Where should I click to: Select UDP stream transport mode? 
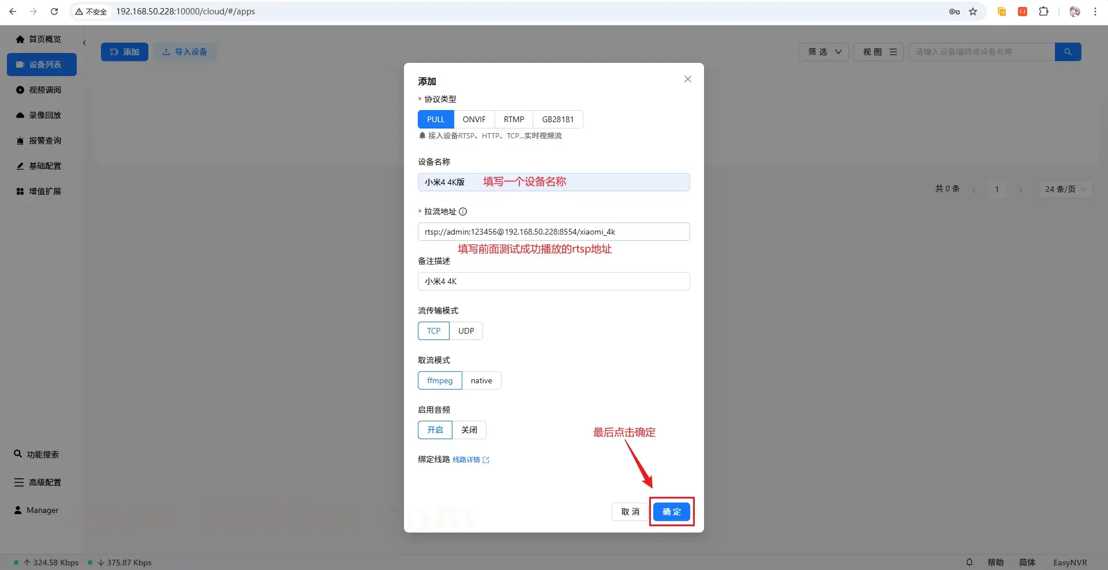point(466,331)
